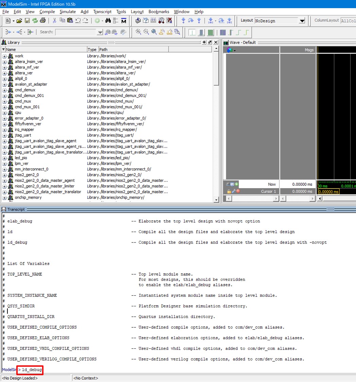Click the Save toolbar icon
Screen dimensions: 356x382
(x=27, y=21)
